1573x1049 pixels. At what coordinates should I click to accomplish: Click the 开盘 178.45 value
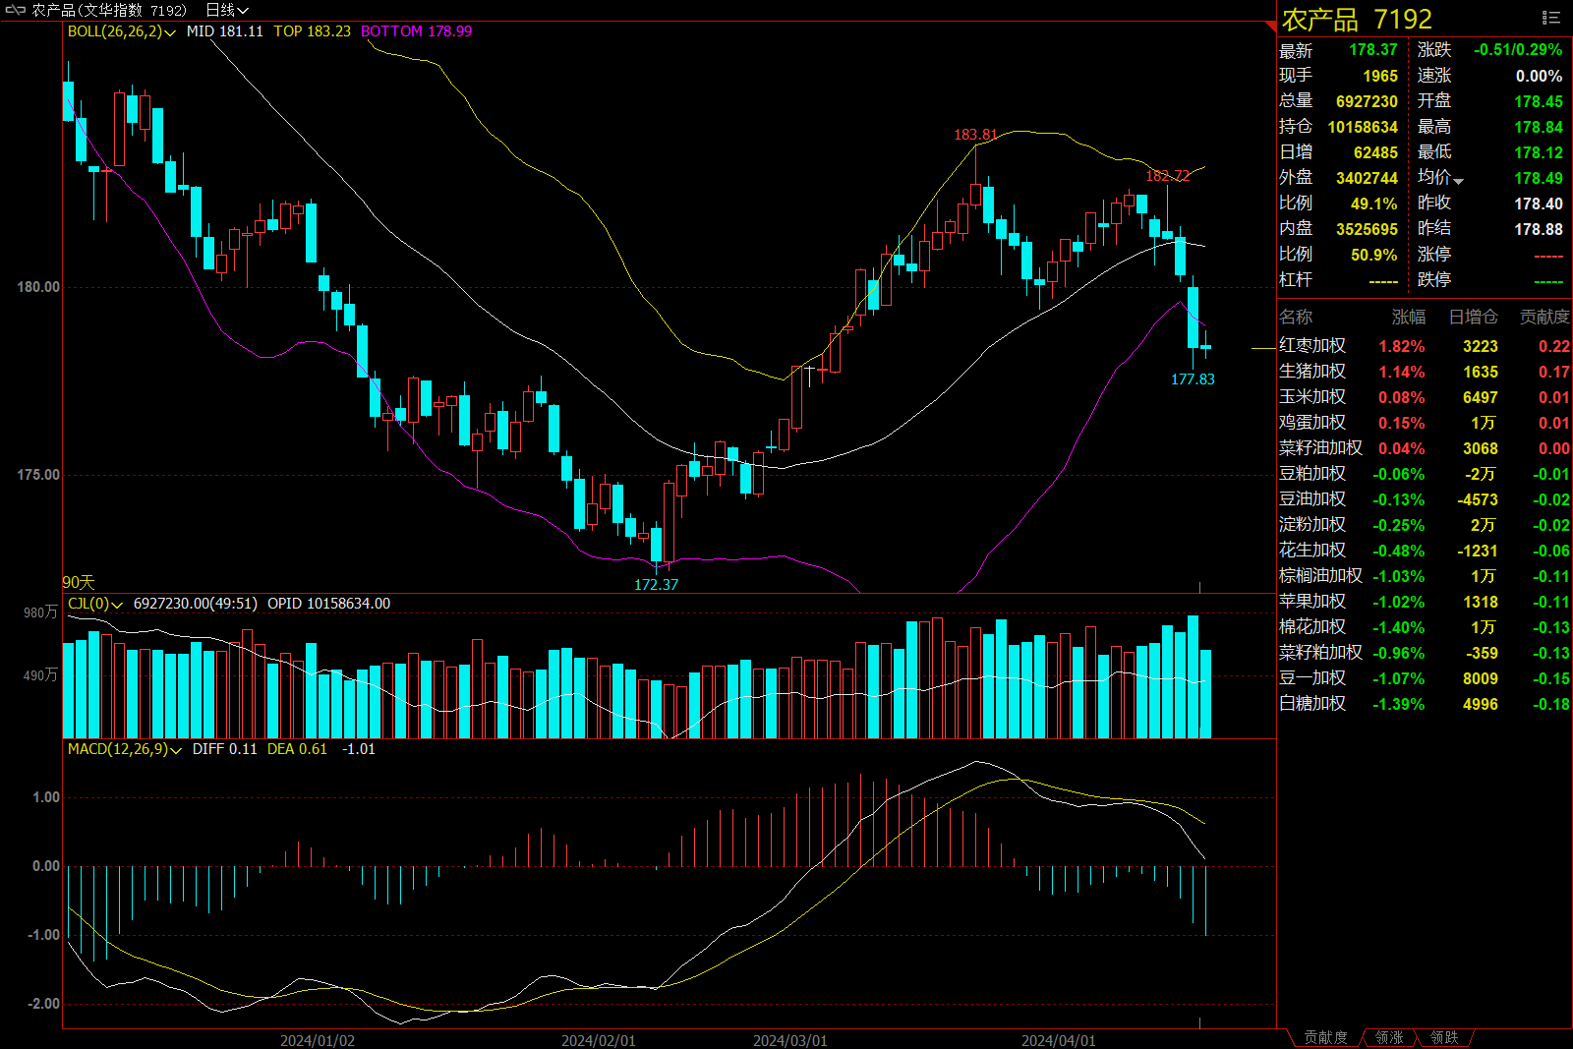click(x=1539, y=101)
